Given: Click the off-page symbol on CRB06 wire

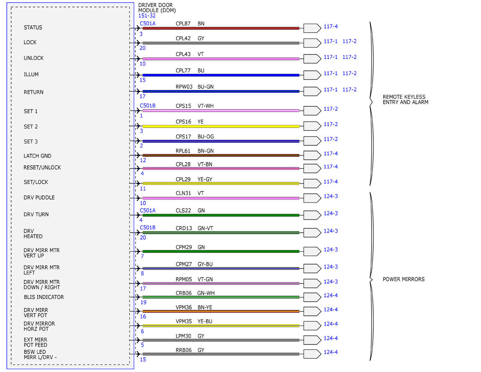Looking at the screenshot, I should [312, 297].
